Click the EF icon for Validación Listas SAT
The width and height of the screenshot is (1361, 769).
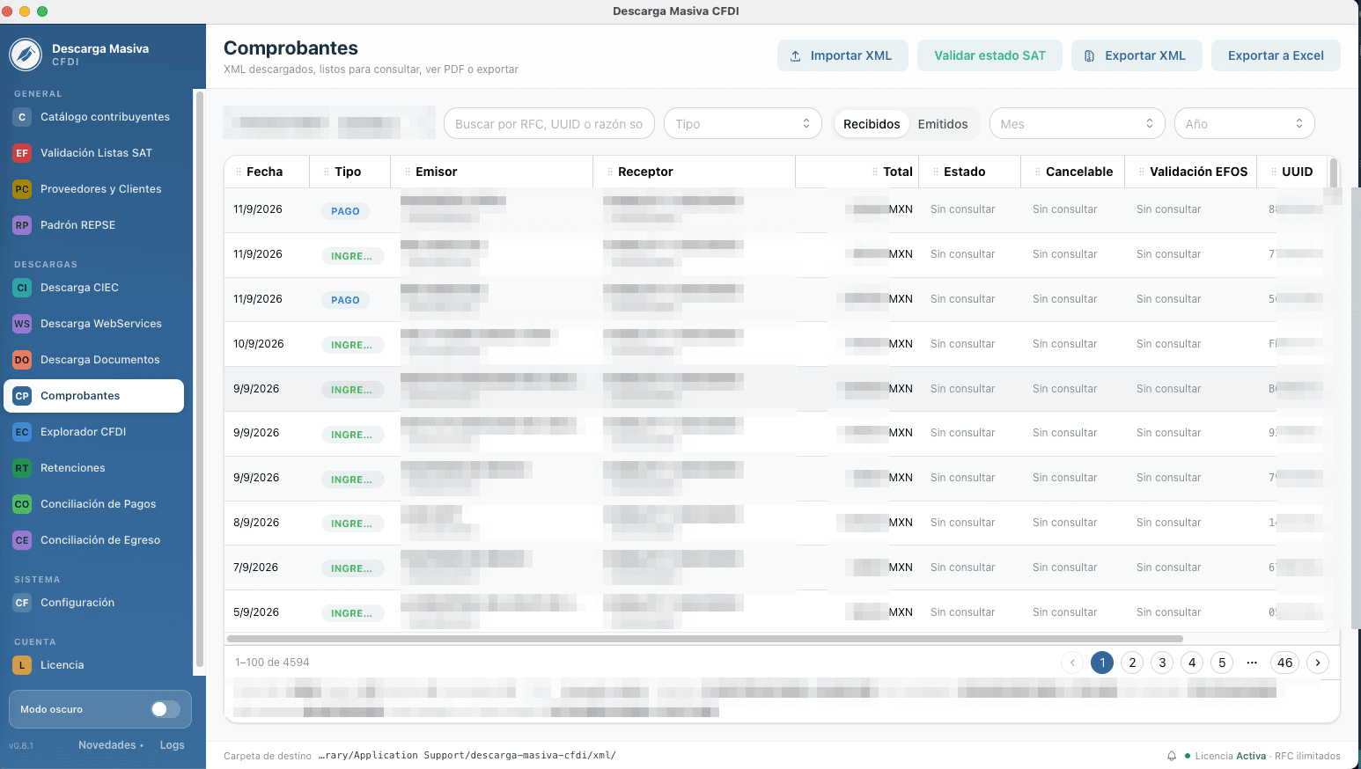[22, 153]
